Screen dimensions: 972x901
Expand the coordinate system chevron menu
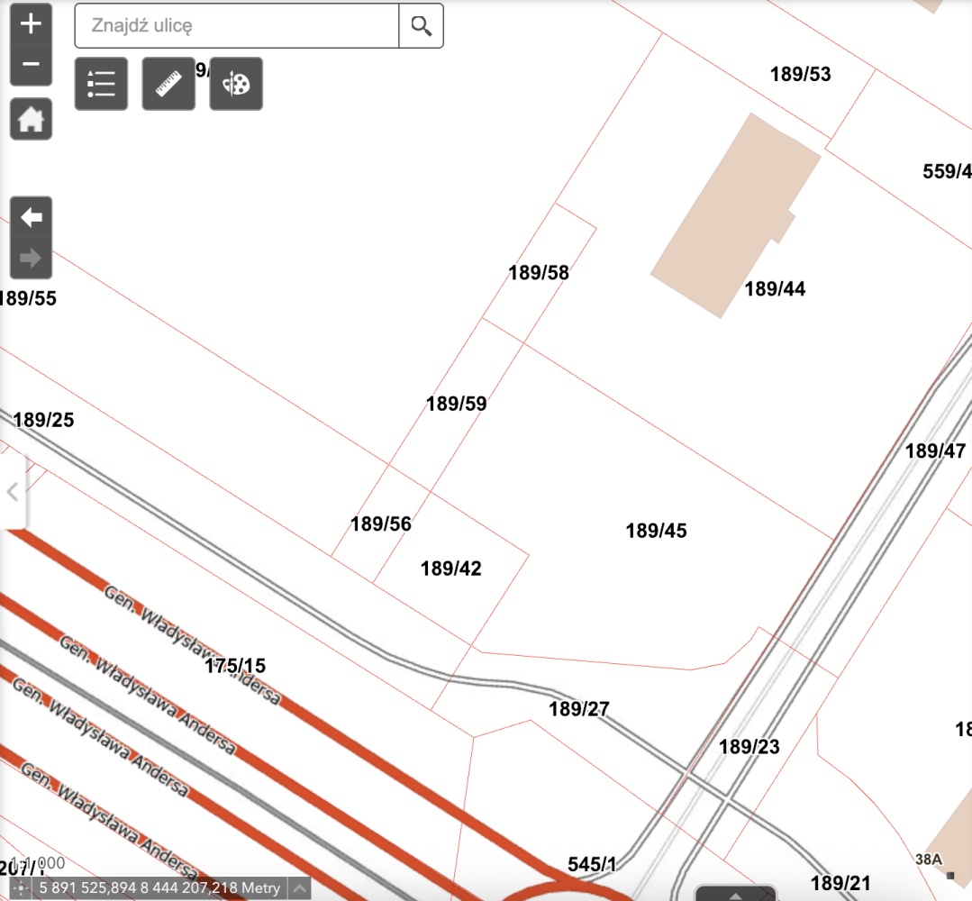(x=300, y=888)
